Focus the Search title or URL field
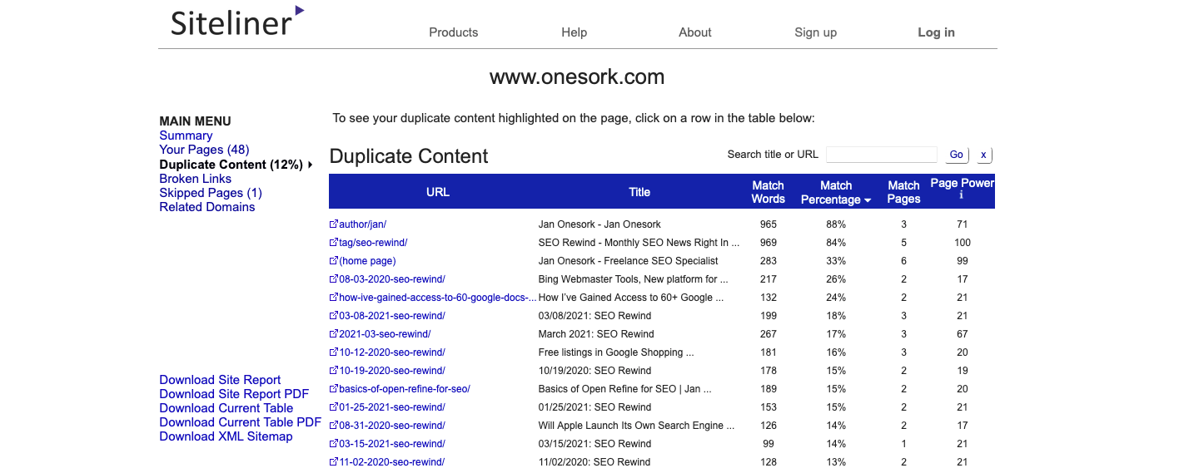The height and width of the screenshot is (473, 1184). pos(882,155)
